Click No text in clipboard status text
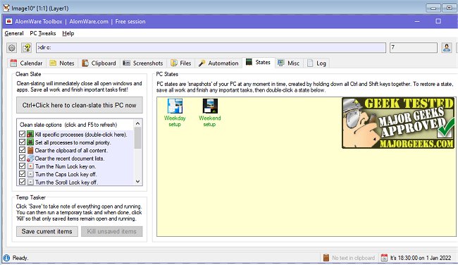The width and height of the screenshot is (458, 265). coord(353,258)
